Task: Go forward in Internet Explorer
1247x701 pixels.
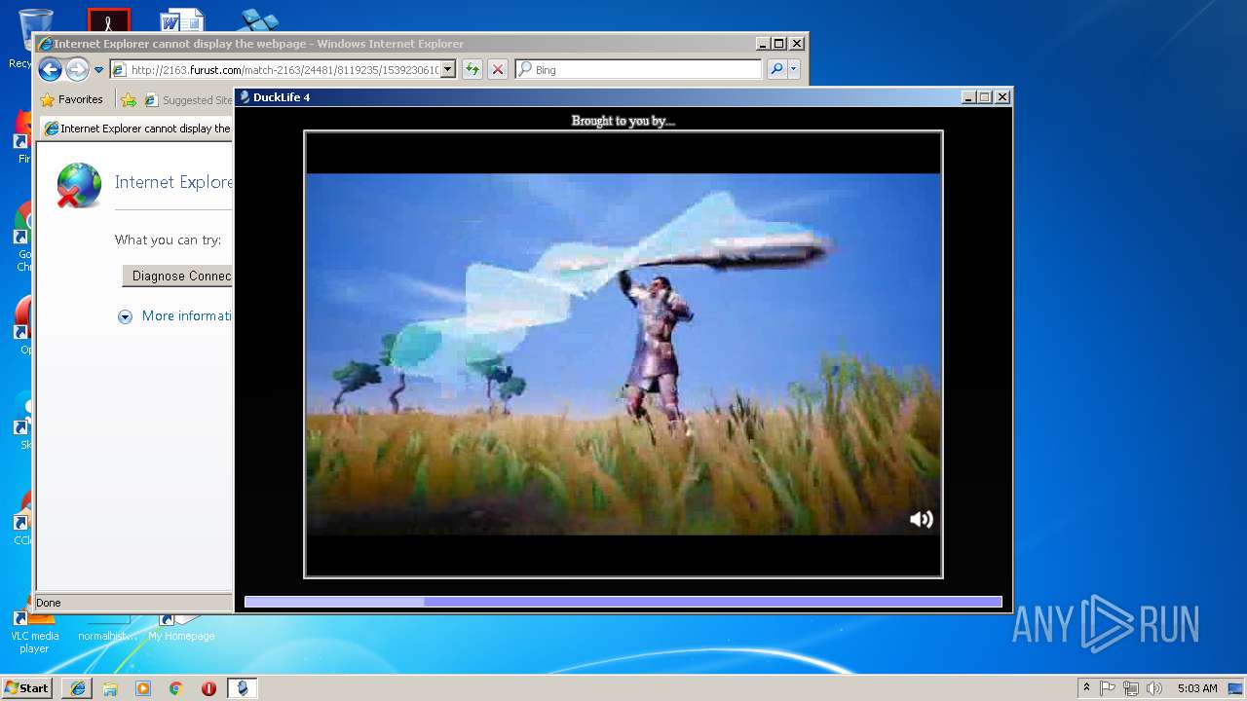Action: pos(77,69)
